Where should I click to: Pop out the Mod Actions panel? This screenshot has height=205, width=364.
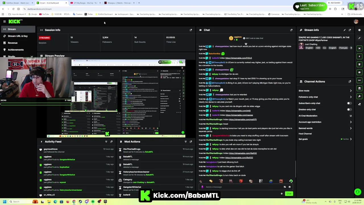click(191, 142)
